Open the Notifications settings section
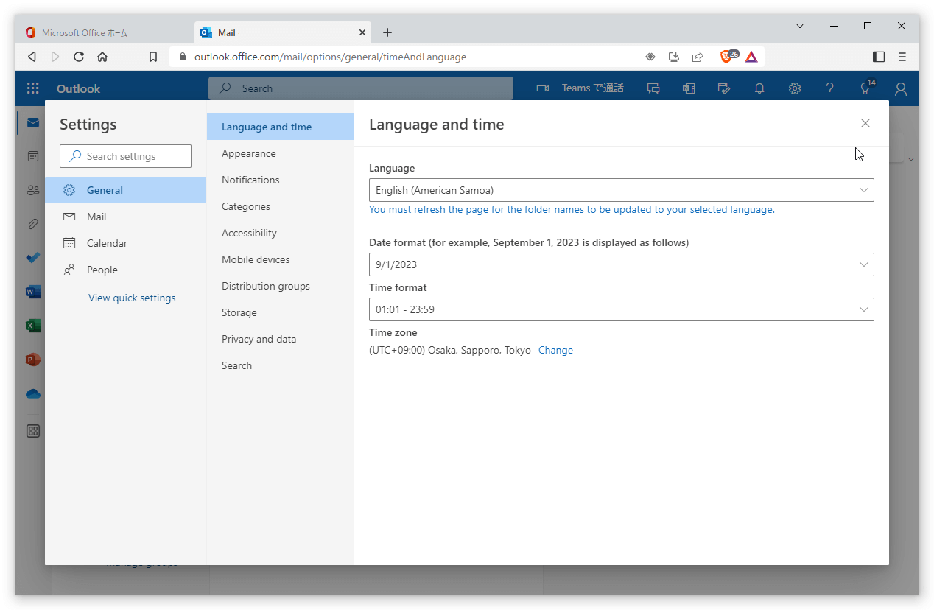The width and height of the screenshot is (934, 610). [250, 180]
